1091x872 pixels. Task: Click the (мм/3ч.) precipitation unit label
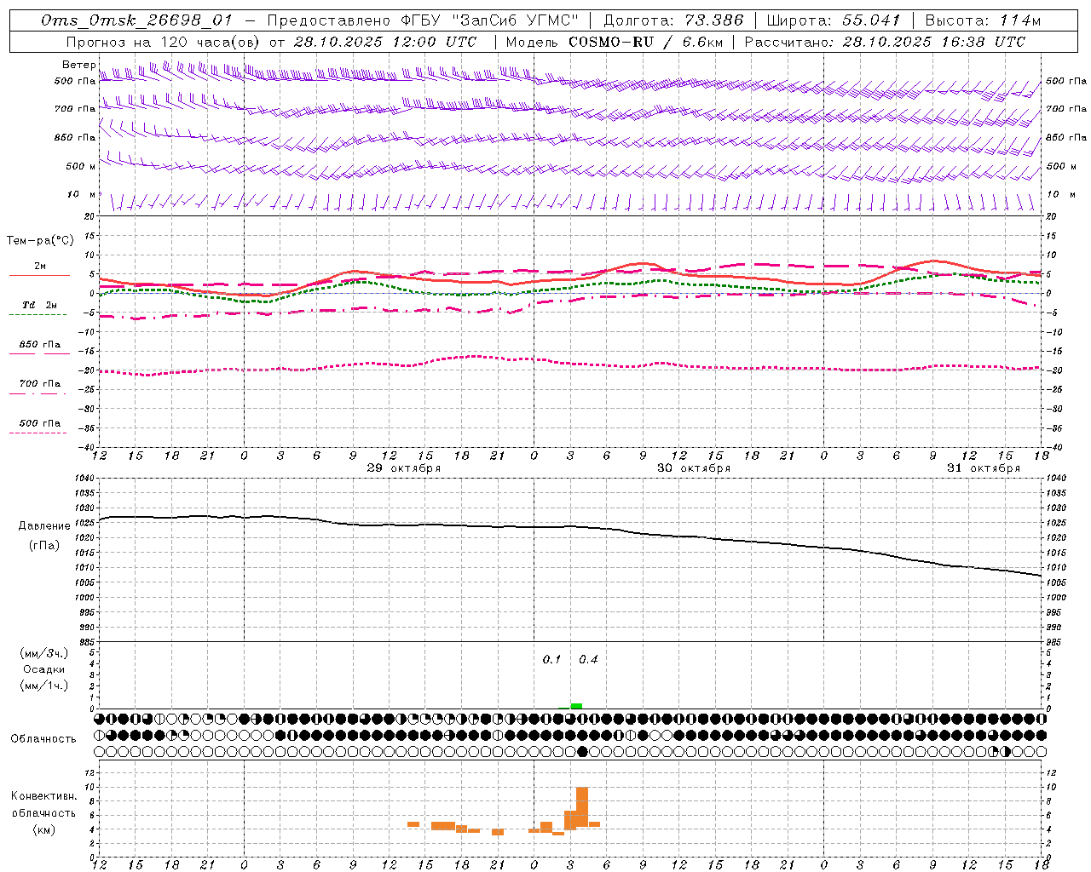point(44,653)
